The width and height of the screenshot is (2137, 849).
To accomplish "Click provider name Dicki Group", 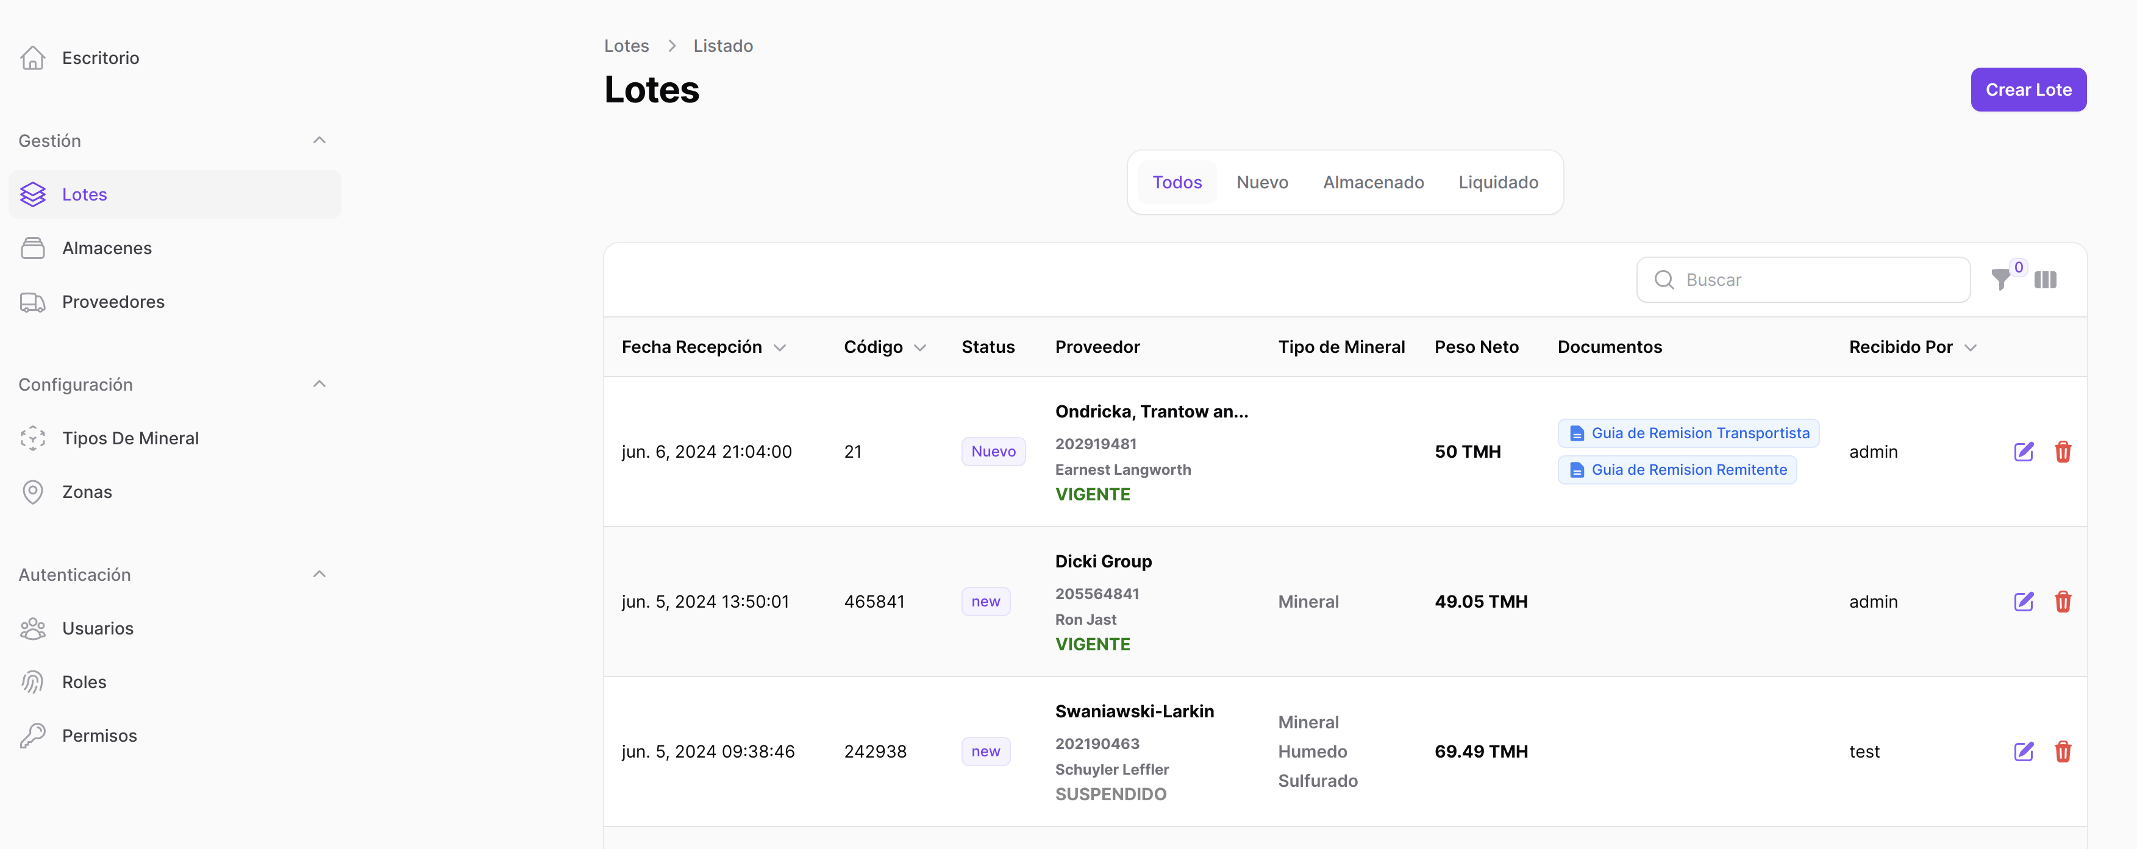I will pyautogui.click(x=1102, y=561).
